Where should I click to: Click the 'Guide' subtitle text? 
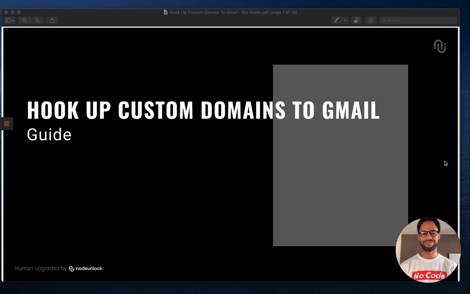49,134
